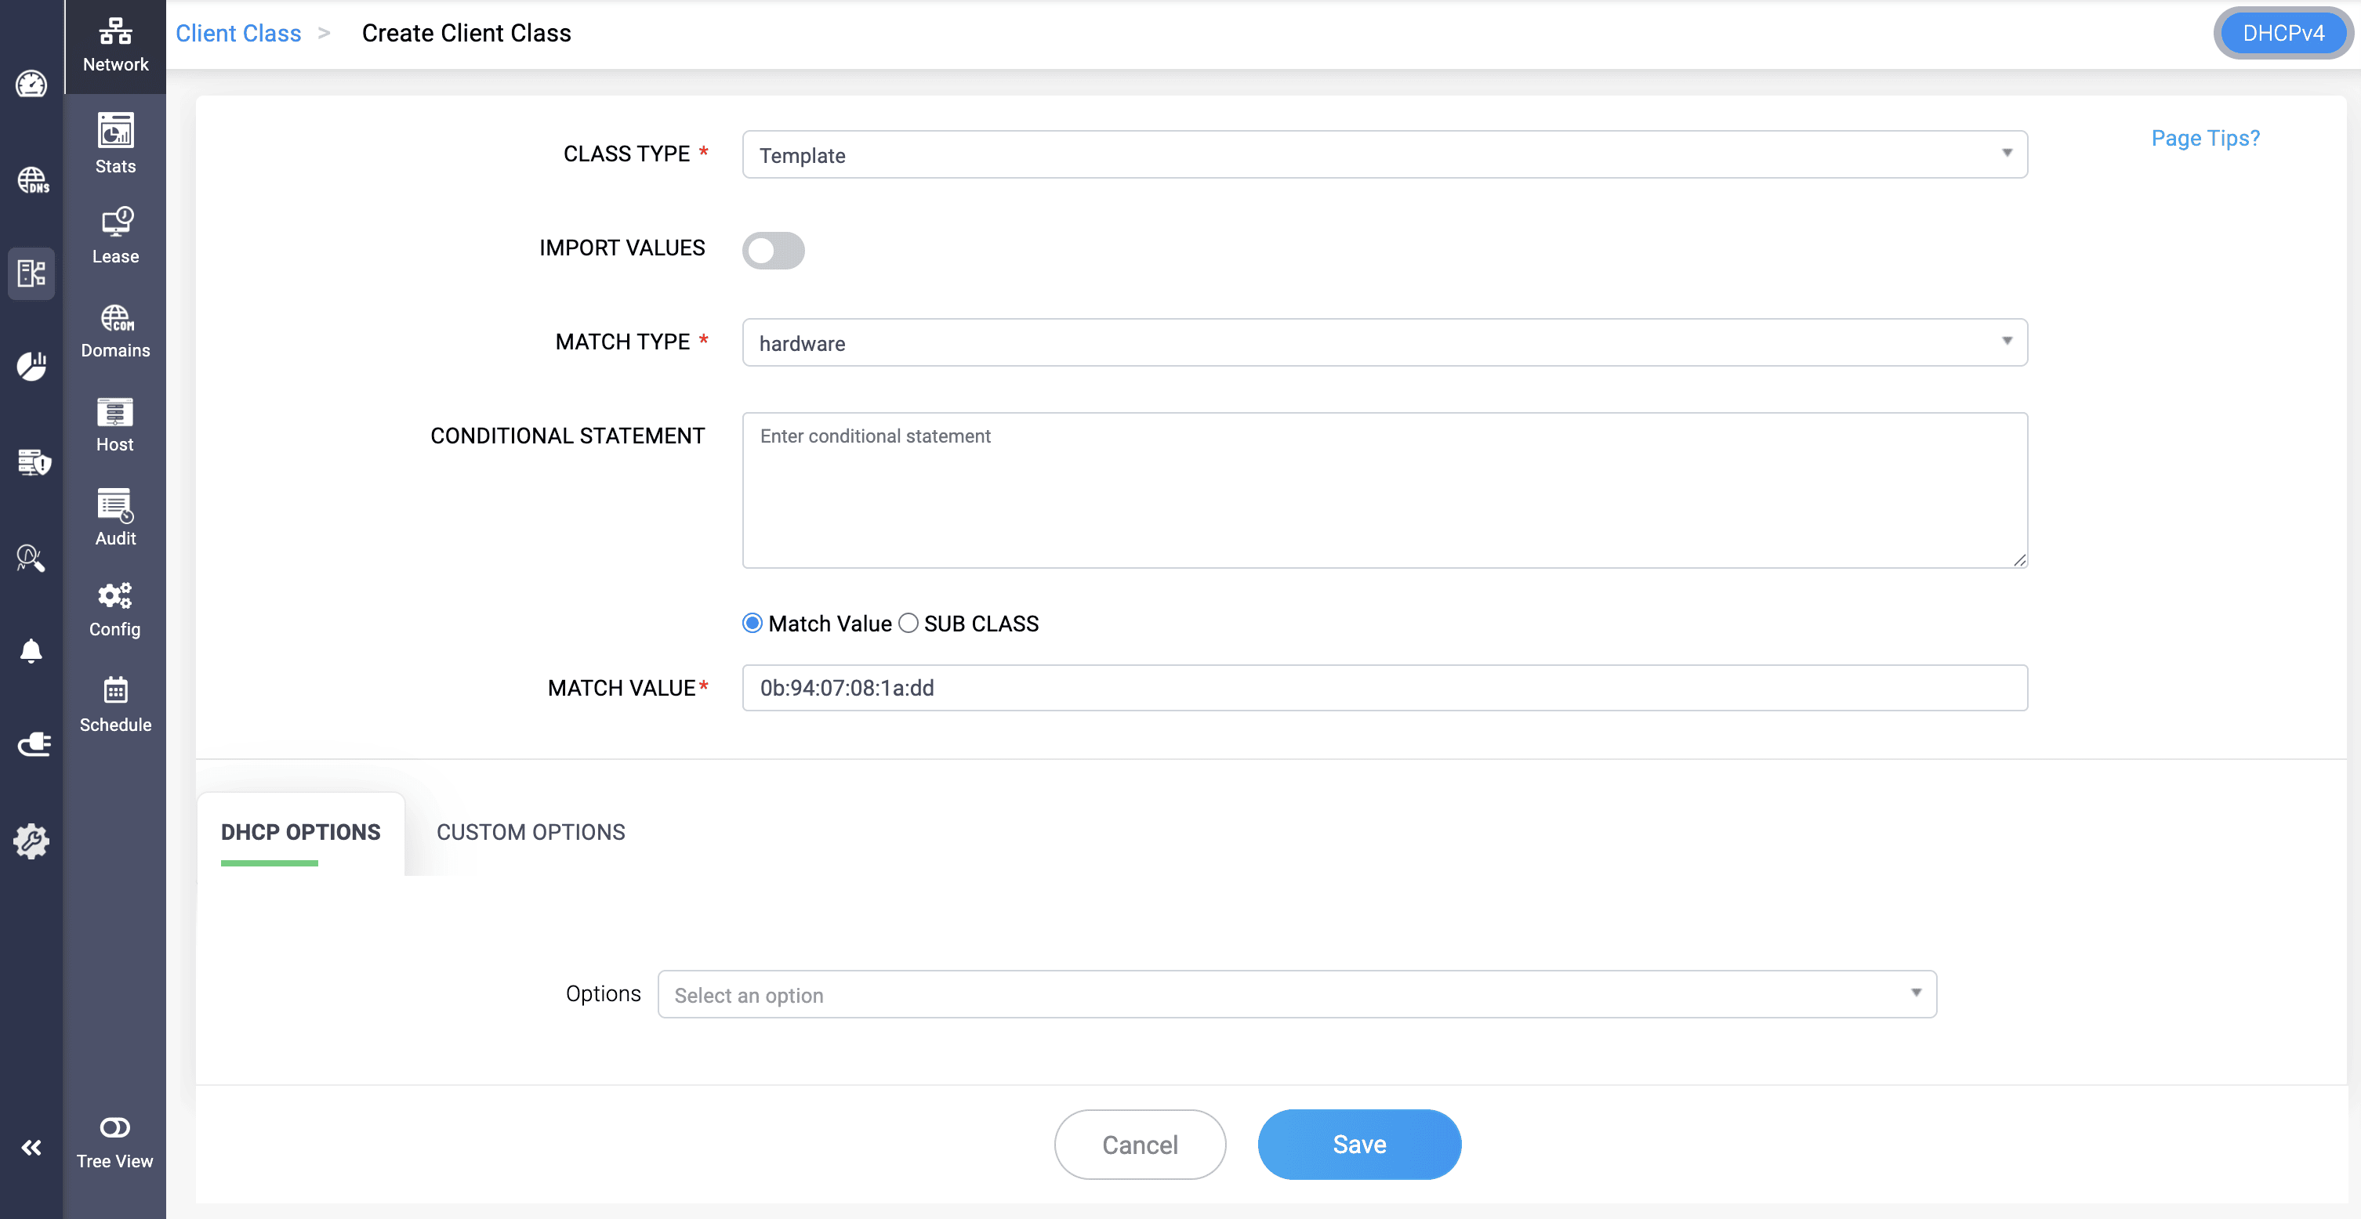
Task: Click the notifications bell icon
Action: point(31,651)
